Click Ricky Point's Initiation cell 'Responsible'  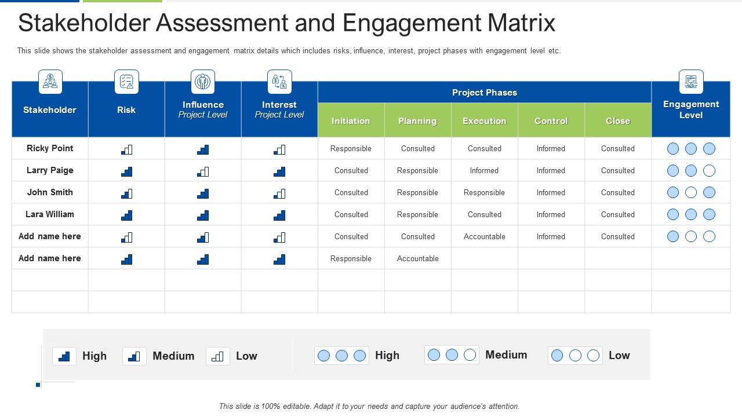click(351, 148)
